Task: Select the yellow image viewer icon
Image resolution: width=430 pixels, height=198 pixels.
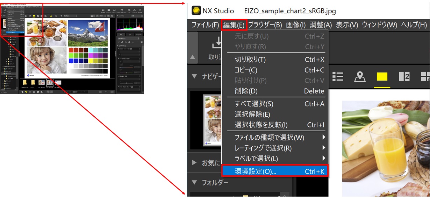Action: [382, 77]
